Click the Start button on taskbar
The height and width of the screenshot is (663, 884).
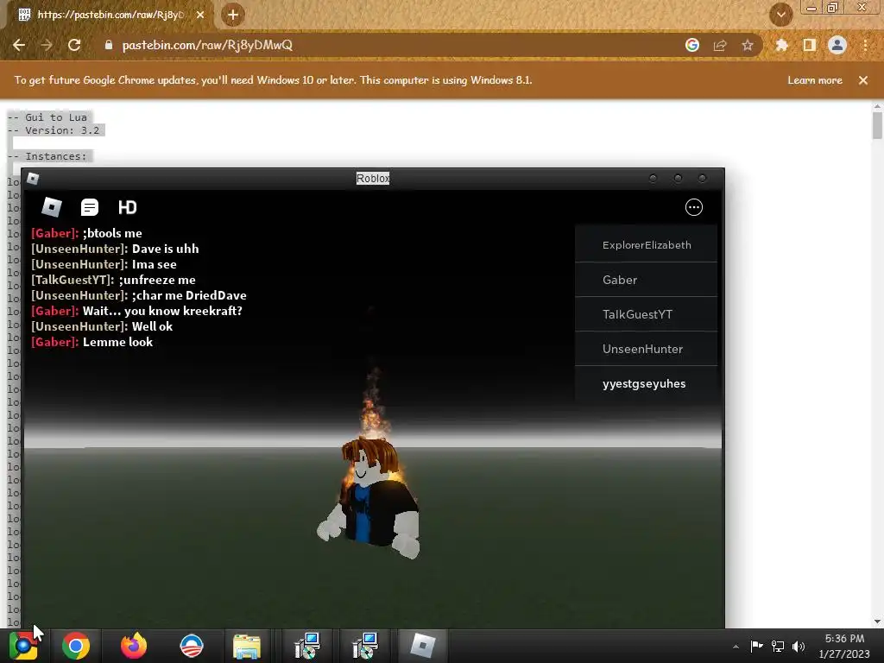(x=22, y=646)
